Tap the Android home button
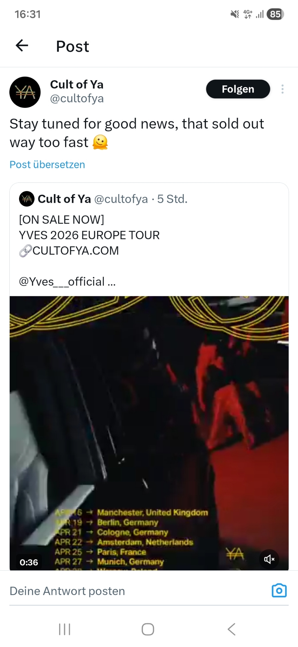 [x=148, y=629]
